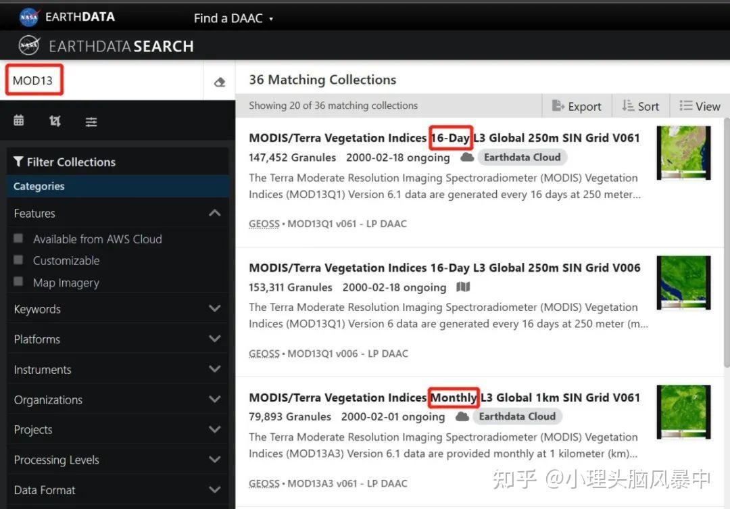Collapse the Features filter section

[x=214, y=213]
